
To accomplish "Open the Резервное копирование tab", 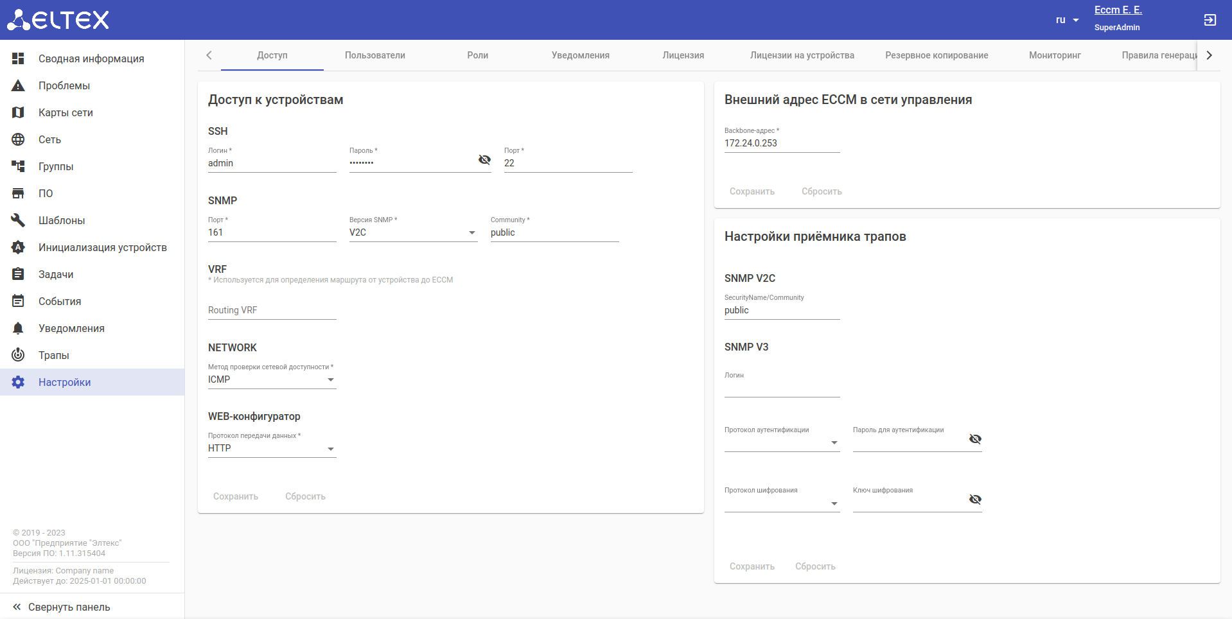I will 936,55.
